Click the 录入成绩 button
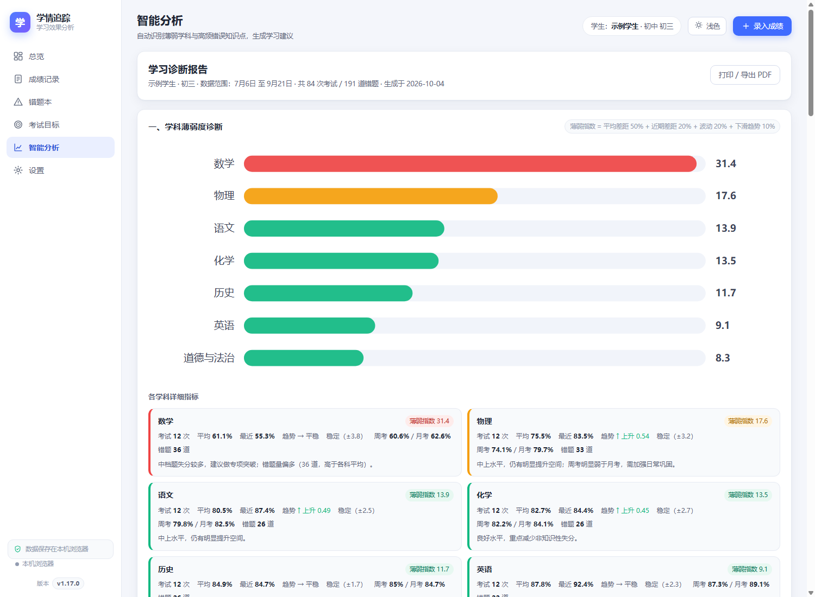The image size is (815, 597). pyautogui.click(x=762, y=26)
